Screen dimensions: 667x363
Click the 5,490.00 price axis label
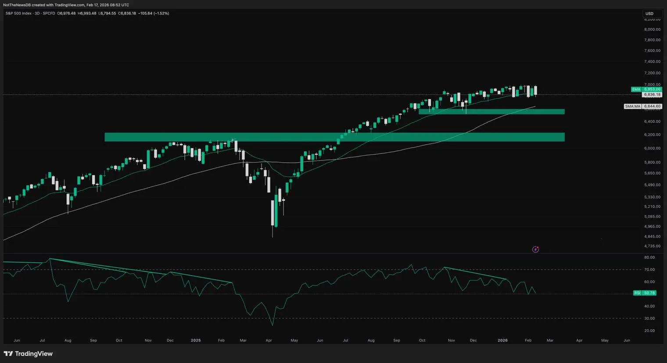[x=652, y=185]
